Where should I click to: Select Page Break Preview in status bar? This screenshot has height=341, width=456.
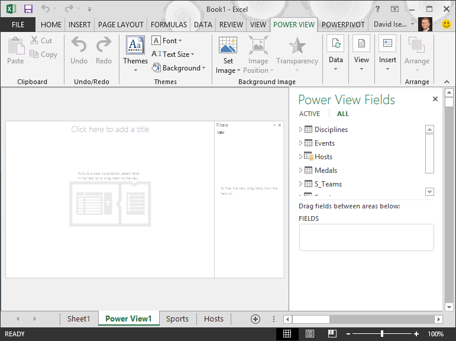332,334
